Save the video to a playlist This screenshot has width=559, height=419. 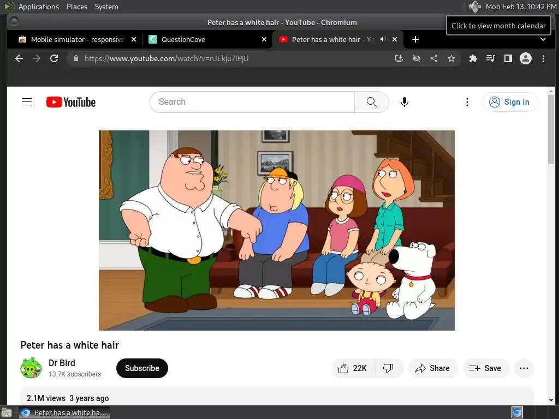(485, 368)
